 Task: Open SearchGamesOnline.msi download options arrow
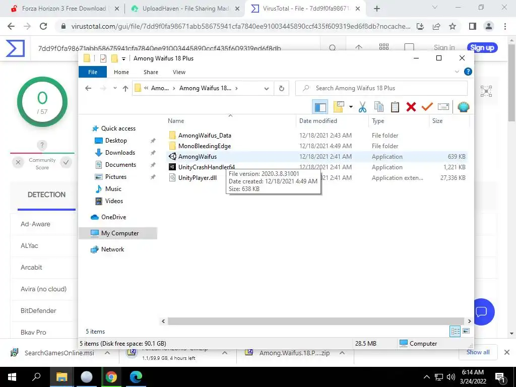pos(107,353)
